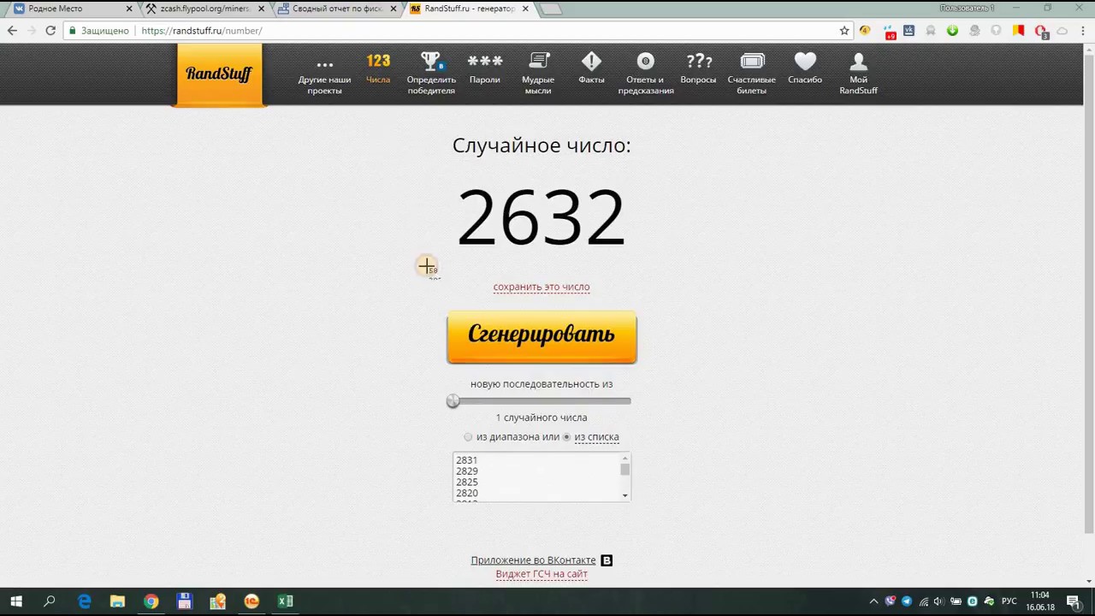Click the RandStuff logo
This screenshot has width=1095, height=616.
tap(219, 74)
